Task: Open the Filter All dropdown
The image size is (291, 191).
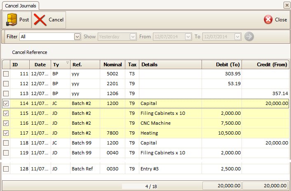Action: coord(77,37)
